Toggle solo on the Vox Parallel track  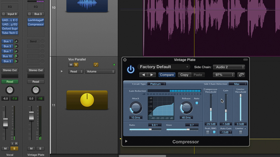[76, 65]
